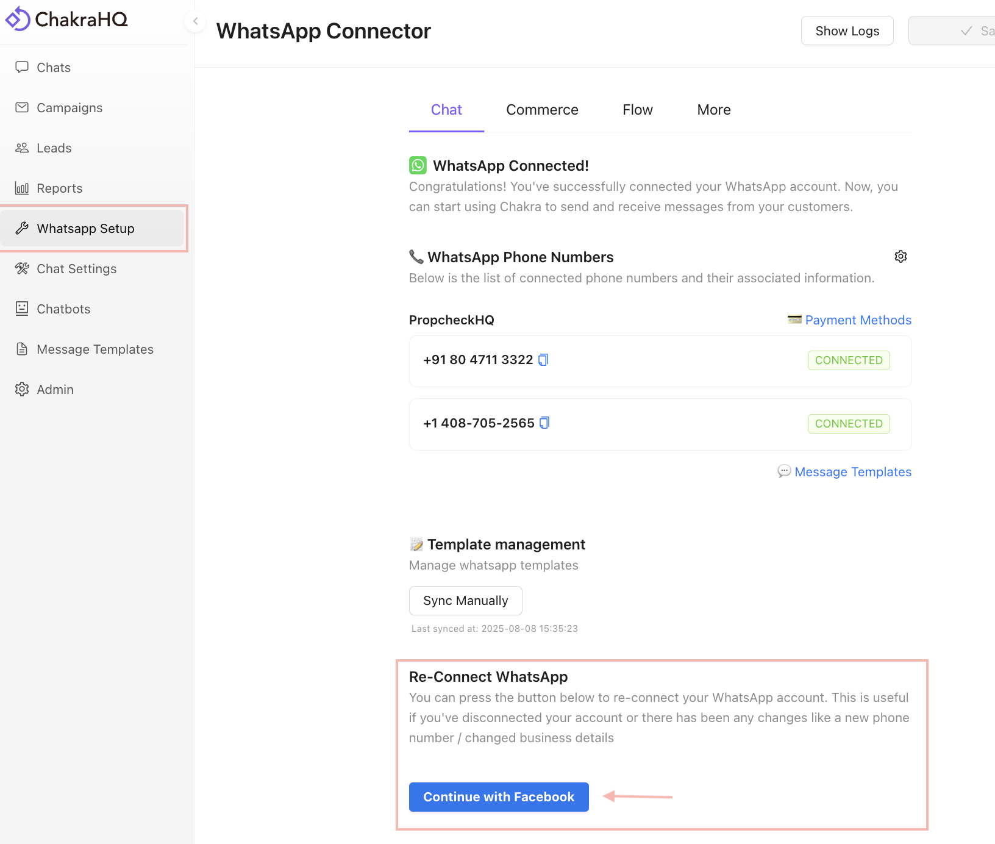Click the Template management heading

point(506,544)
